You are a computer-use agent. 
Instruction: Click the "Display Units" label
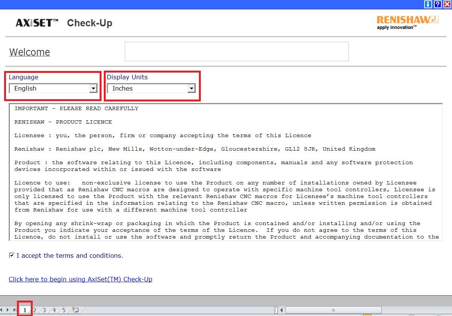pyautogui.click(x=127, y=77)
